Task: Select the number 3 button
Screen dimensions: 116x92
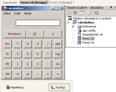Action: click(38, 64)
